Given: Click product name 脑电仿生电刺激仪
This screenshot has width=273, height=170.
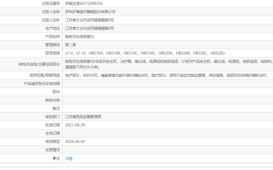Looking at the screenshot, I should click(x=80, y=37).
